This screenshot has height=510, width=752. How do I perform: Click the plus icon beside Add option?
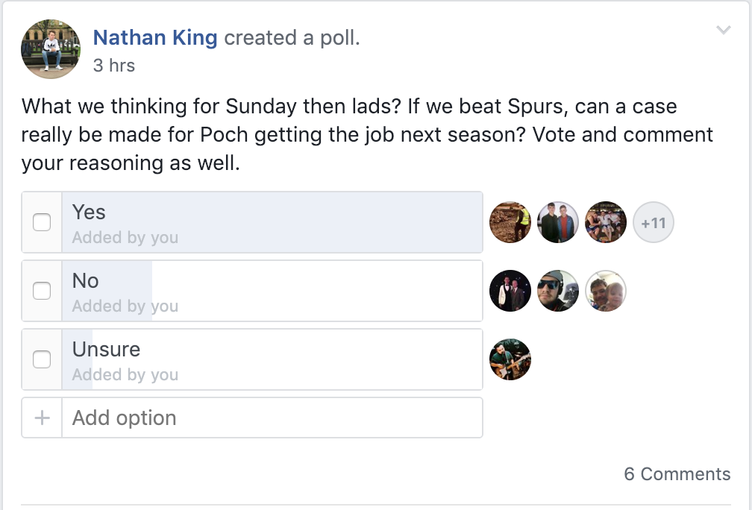(x=42, y=418)
